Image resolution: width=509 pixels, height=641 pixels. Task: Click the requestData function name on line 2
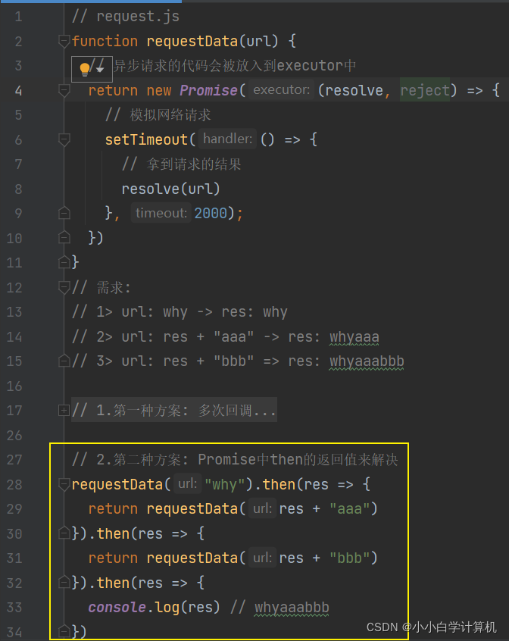click(192, 41)
